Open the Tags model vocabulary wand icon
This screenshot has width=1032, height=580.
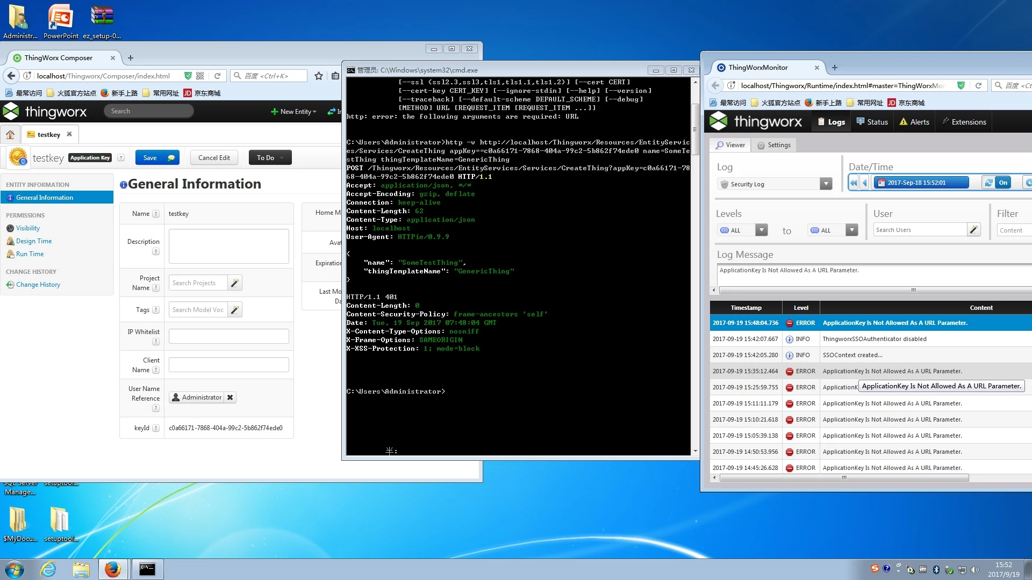(235, 310)
